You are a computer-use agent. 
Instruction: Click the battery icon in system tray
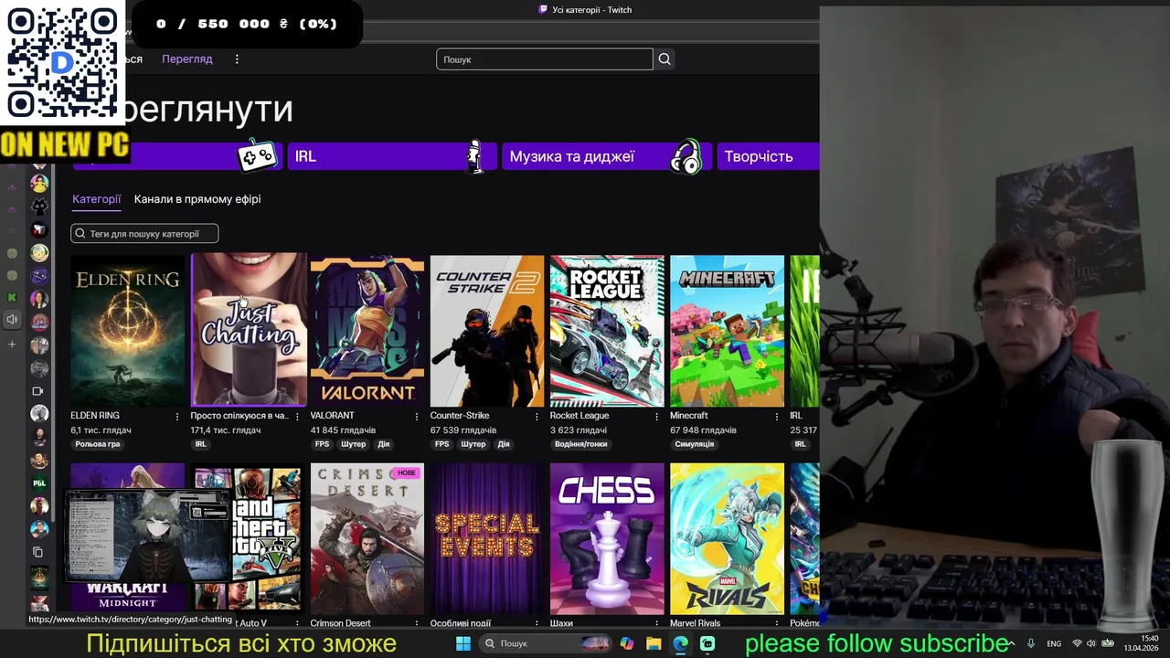pyautogui.click(x=1107, y=643)
